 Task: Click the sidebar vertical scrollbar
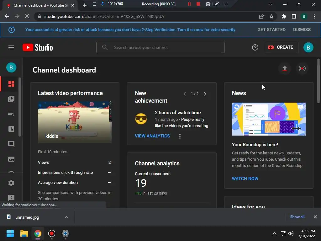pos(20,107)
